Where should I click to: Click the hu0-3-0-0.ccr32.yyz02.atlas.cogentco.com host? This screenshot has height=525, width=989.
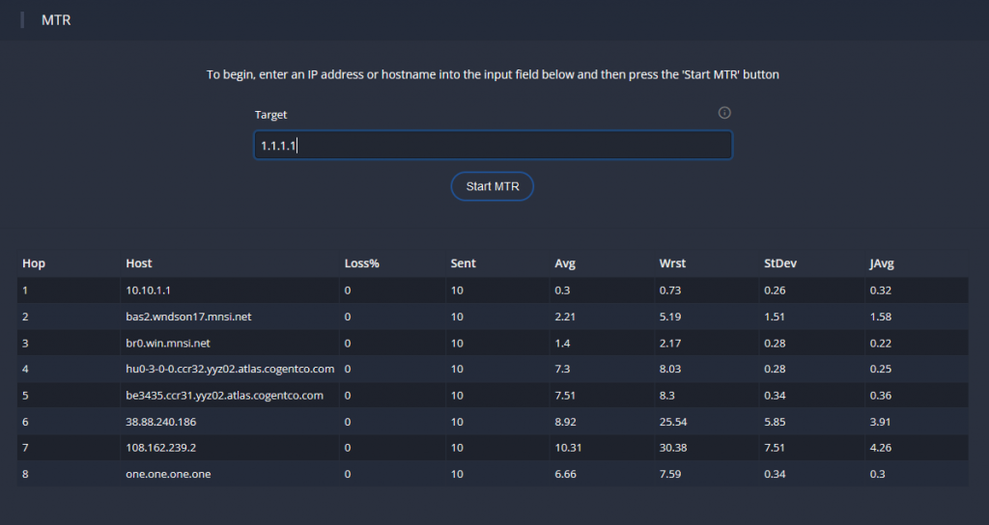point(230,369)
